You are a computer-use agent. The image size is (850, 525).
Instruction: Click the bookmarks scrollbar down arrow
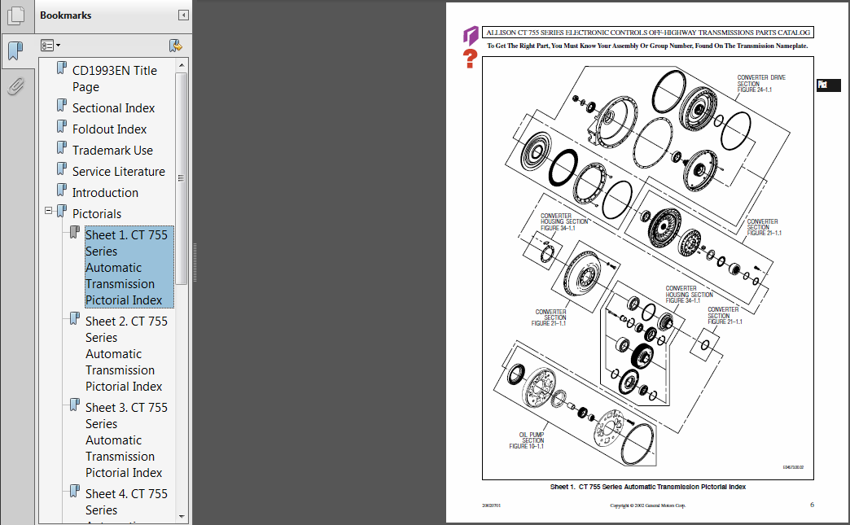pos(182,517)
